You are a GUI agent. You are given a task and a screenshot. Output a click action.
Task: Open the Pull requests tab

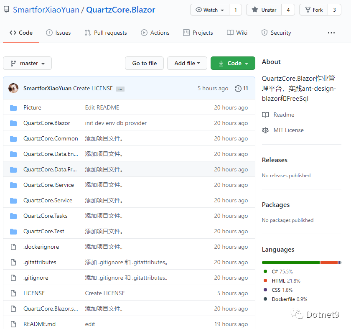(x=106, y=33)
